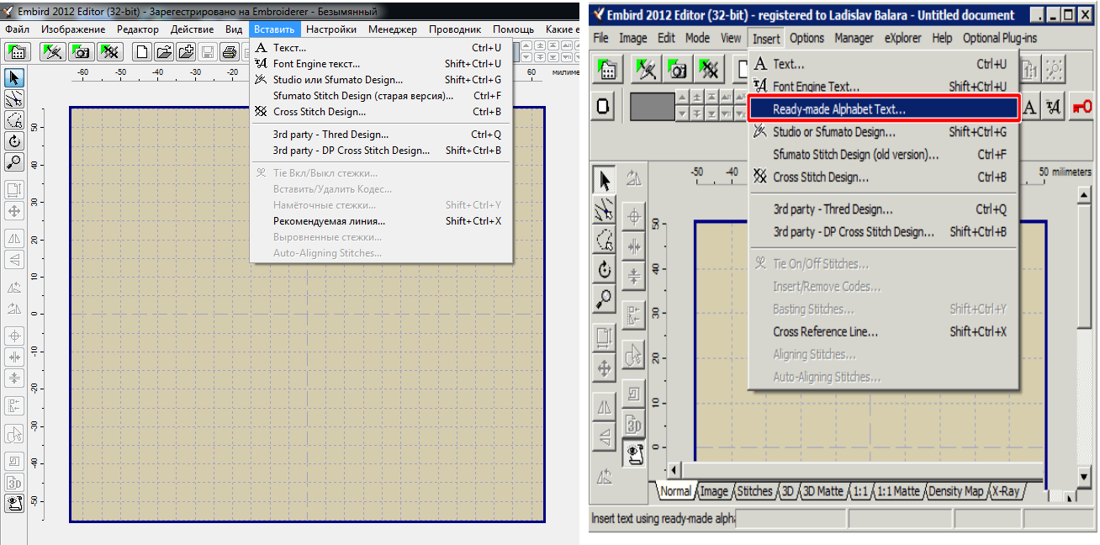Screen dimensions: 1100x545
Task: Switch to 3D Matte tab
Action: click(822, 492)
